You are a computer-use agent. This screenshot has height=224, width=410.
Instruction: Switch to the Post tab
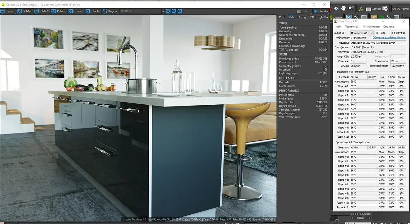(282, 17)
